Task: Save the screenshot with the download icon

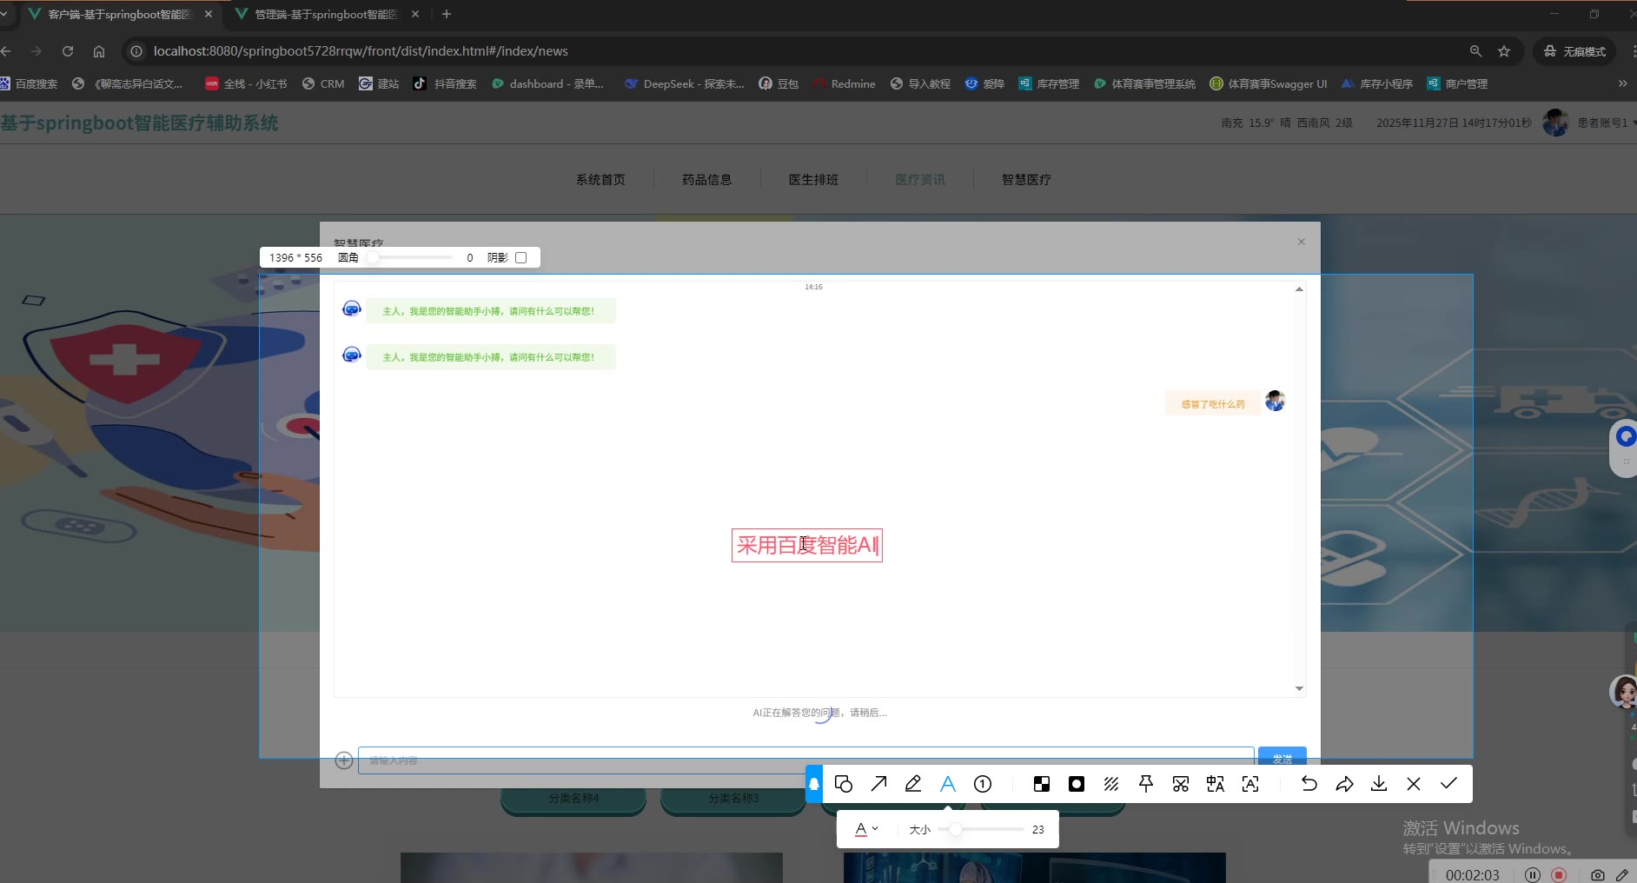Action: 1379,784
